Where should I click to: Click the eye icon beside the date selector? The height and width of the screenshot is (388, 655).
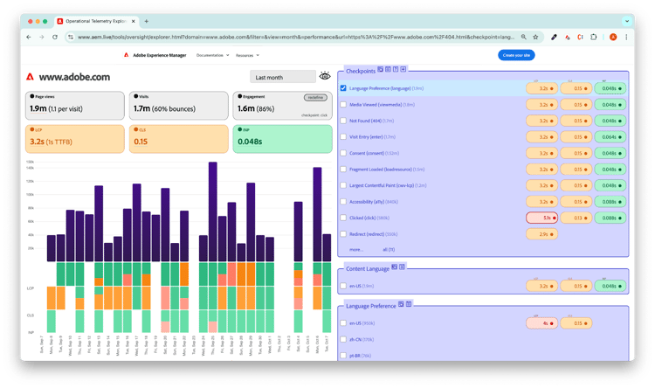(325, 77)
